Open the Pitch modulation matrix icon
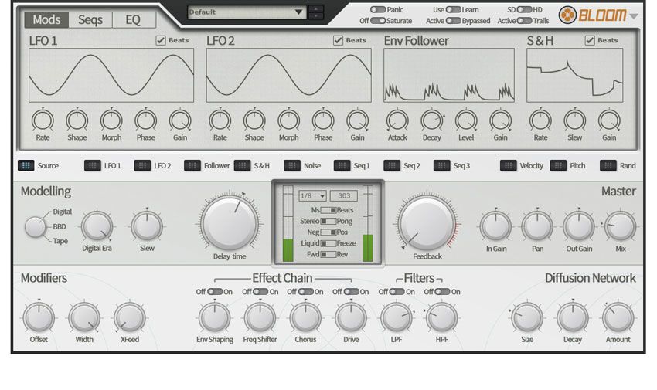Image resolution: width=657 pixels, height=390 pixels. [558, 165]
